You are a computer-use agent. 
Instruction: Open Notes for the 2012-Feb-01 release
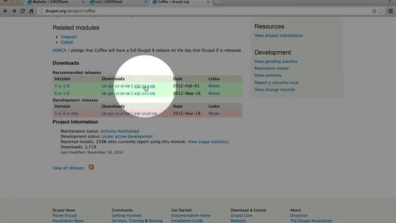click(214, 86)
